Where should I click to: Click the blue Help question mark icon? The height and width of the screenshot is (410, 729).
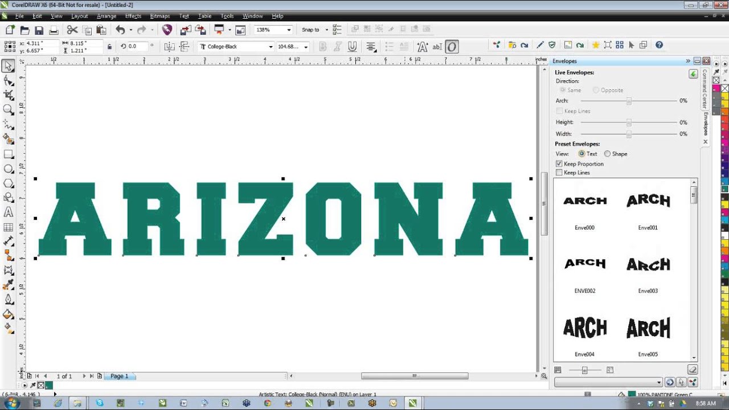(659, 45)
